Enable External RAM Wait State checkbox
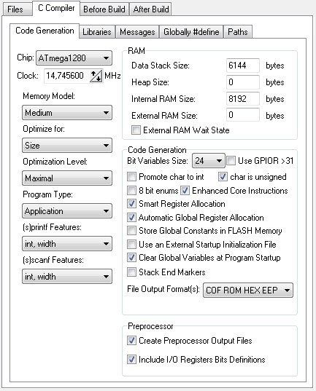The height and width of the screenshot is (391, 316). pos(136,130)
